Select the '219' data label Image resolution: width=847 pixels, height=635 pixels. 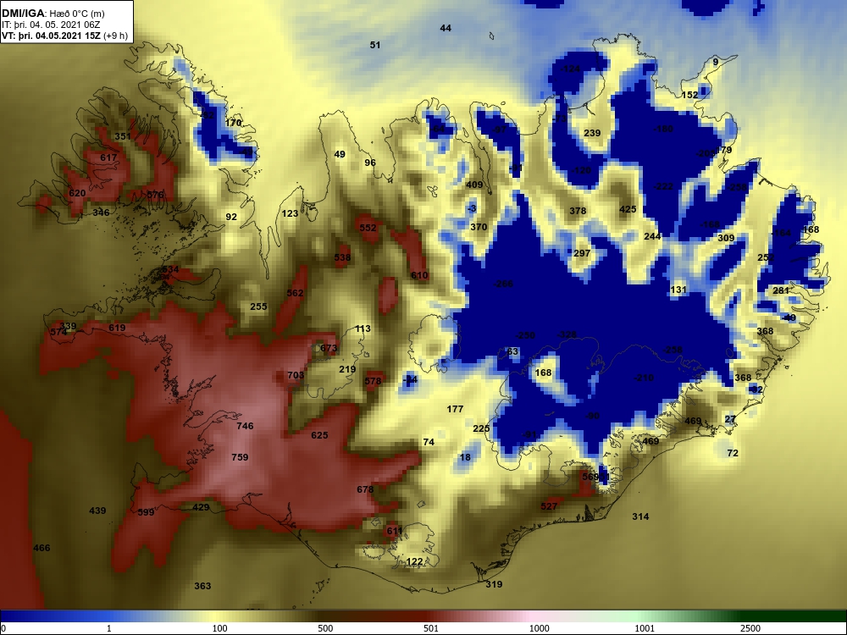347,369
